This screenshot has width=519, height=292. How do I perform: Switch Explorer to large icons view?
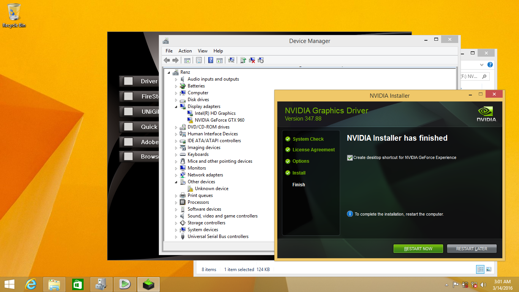pyautogui.click(x=489, y=269)
